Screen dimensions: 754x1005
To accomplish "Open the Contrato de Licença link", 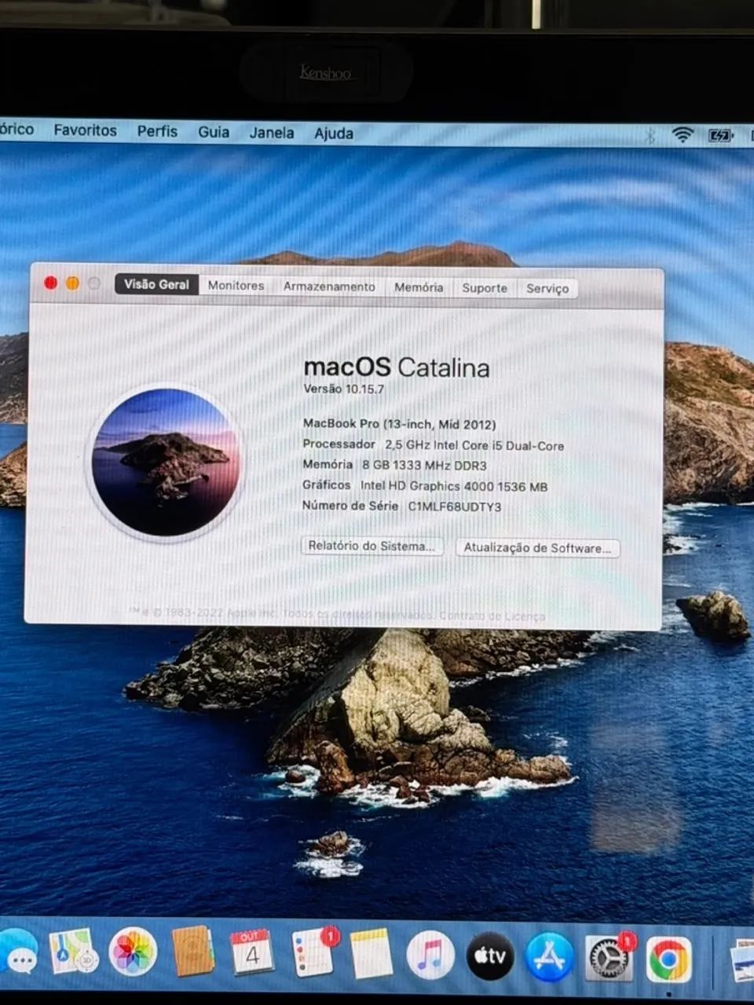I will pos(492,616).
